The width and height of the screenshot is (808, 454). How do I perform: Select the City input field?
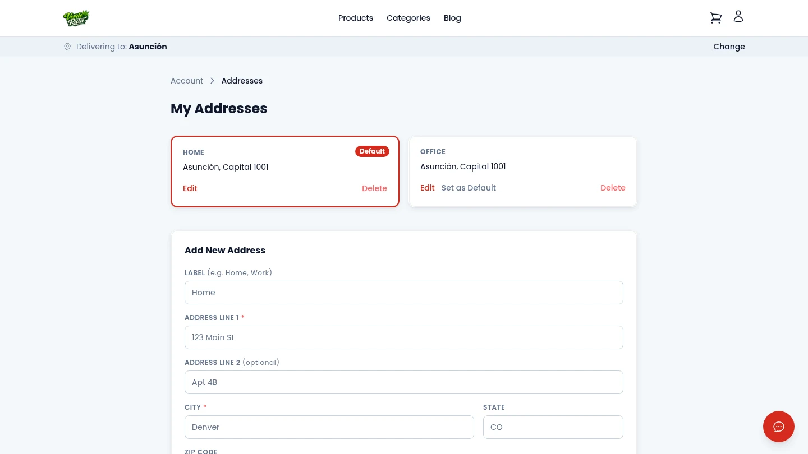(329, 427)
